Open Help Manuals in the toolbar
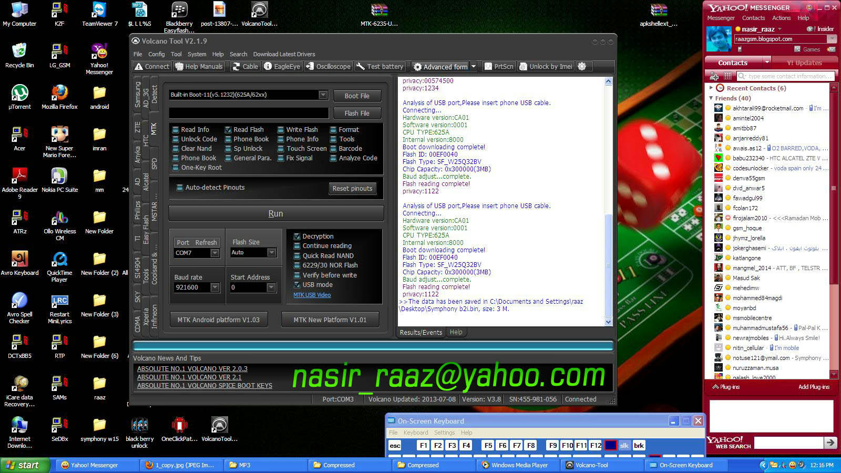The image size is (841, 473). click(199, 66)
